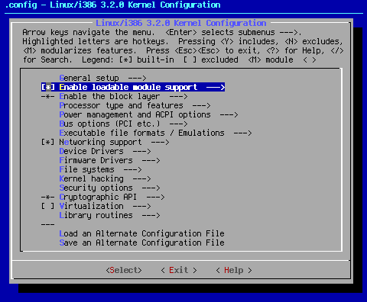The height and width of the screenshot is (302, 367).
Task: Toggle Enable loadable module support checkbox
Action: (x=48, y=87)
